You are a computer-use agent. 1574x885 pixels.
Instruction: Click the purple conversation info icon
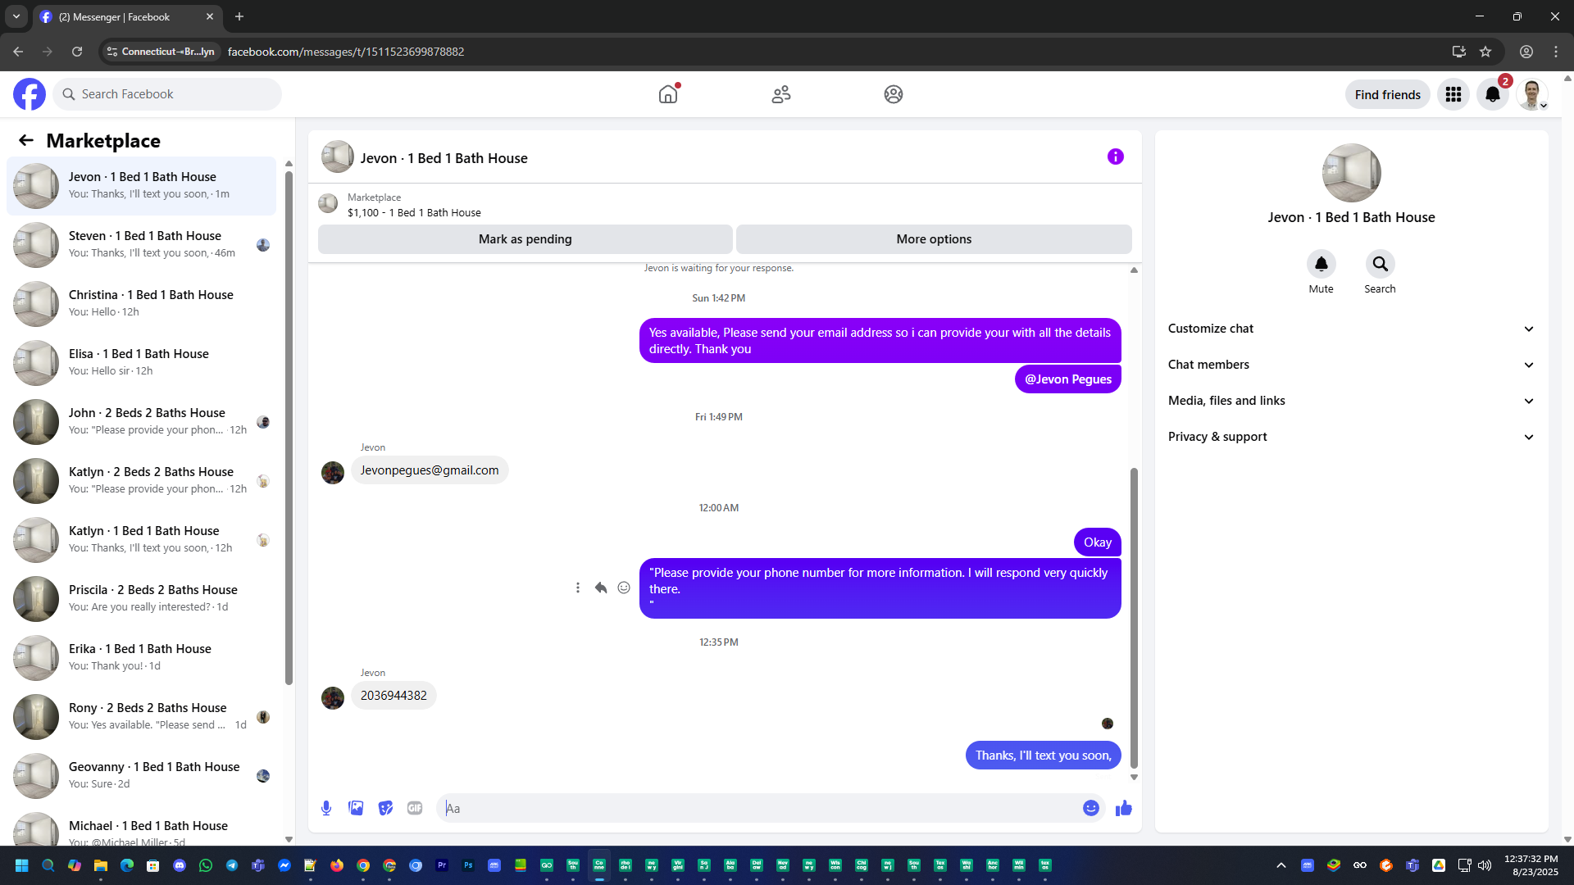coord(1115,157)
